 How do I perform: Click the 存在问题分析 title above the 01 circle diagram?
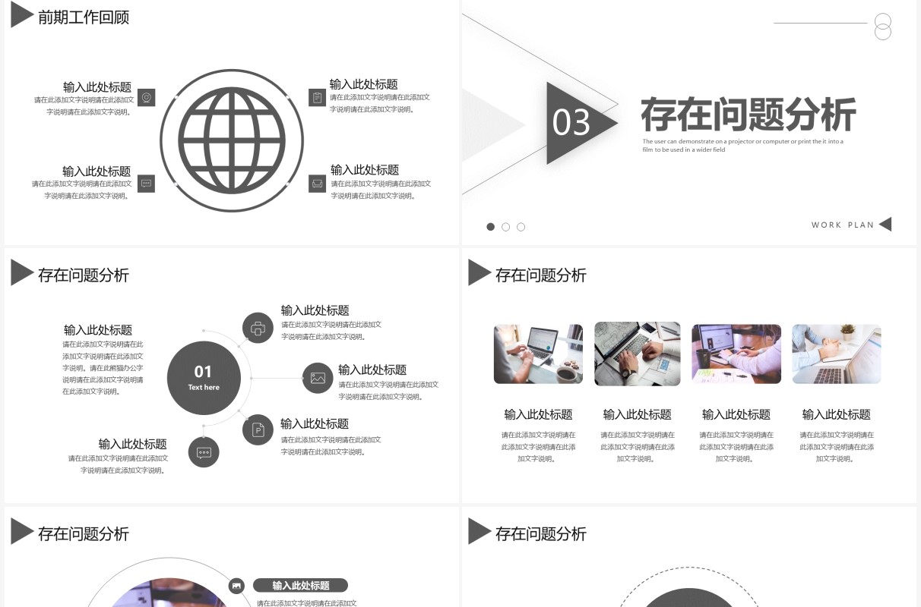(x=84, y=275)
